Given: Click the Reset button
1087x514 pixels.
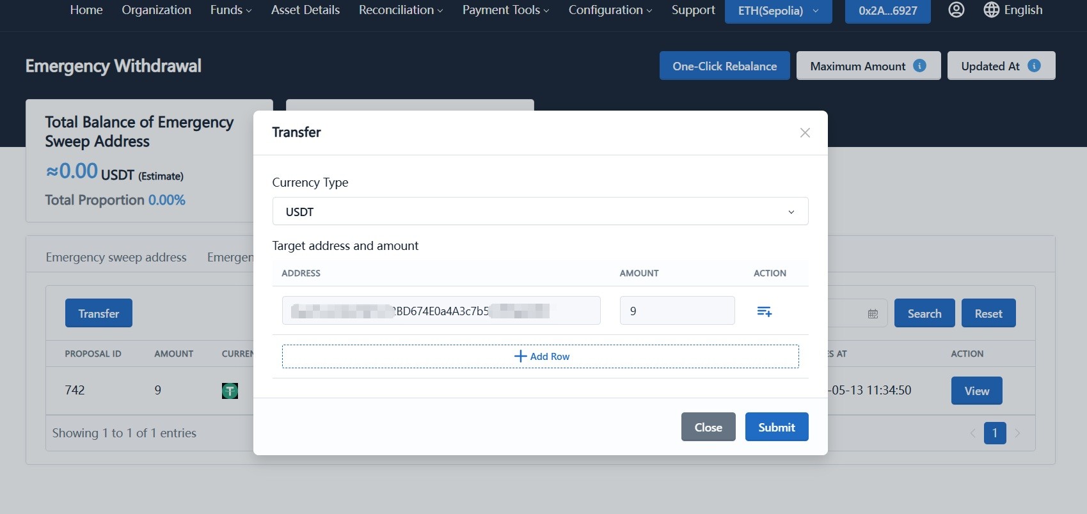Looking at the screenshot, I should [988, 313].
